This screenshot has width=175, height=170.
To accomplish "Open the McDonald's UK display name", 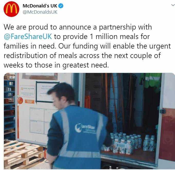I will tap(40, 6).
